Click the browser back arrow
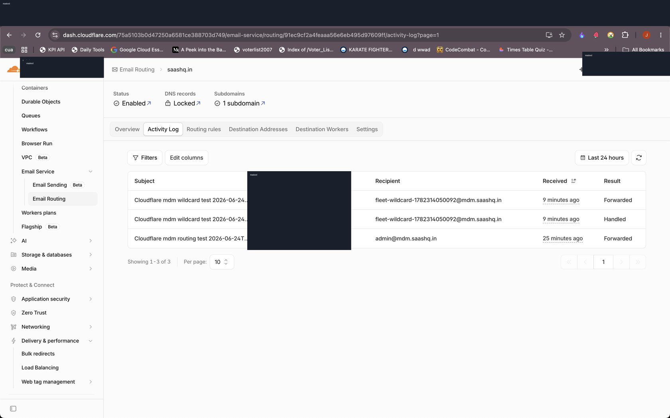 point(9,35)
